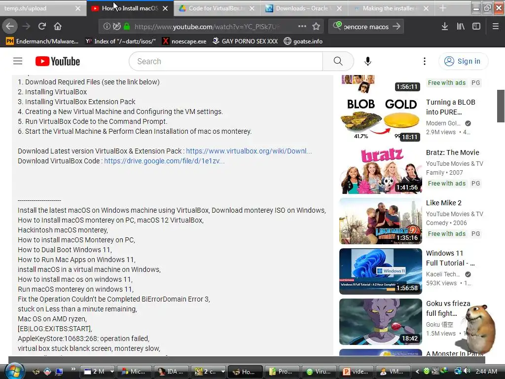
Task: Open page actions three-dot menu in address bar
Action: 302,27
